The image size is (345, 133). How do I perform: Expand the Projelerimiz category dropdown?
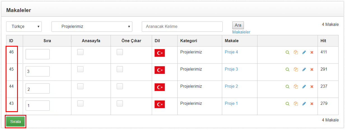[x=92, y=27]
